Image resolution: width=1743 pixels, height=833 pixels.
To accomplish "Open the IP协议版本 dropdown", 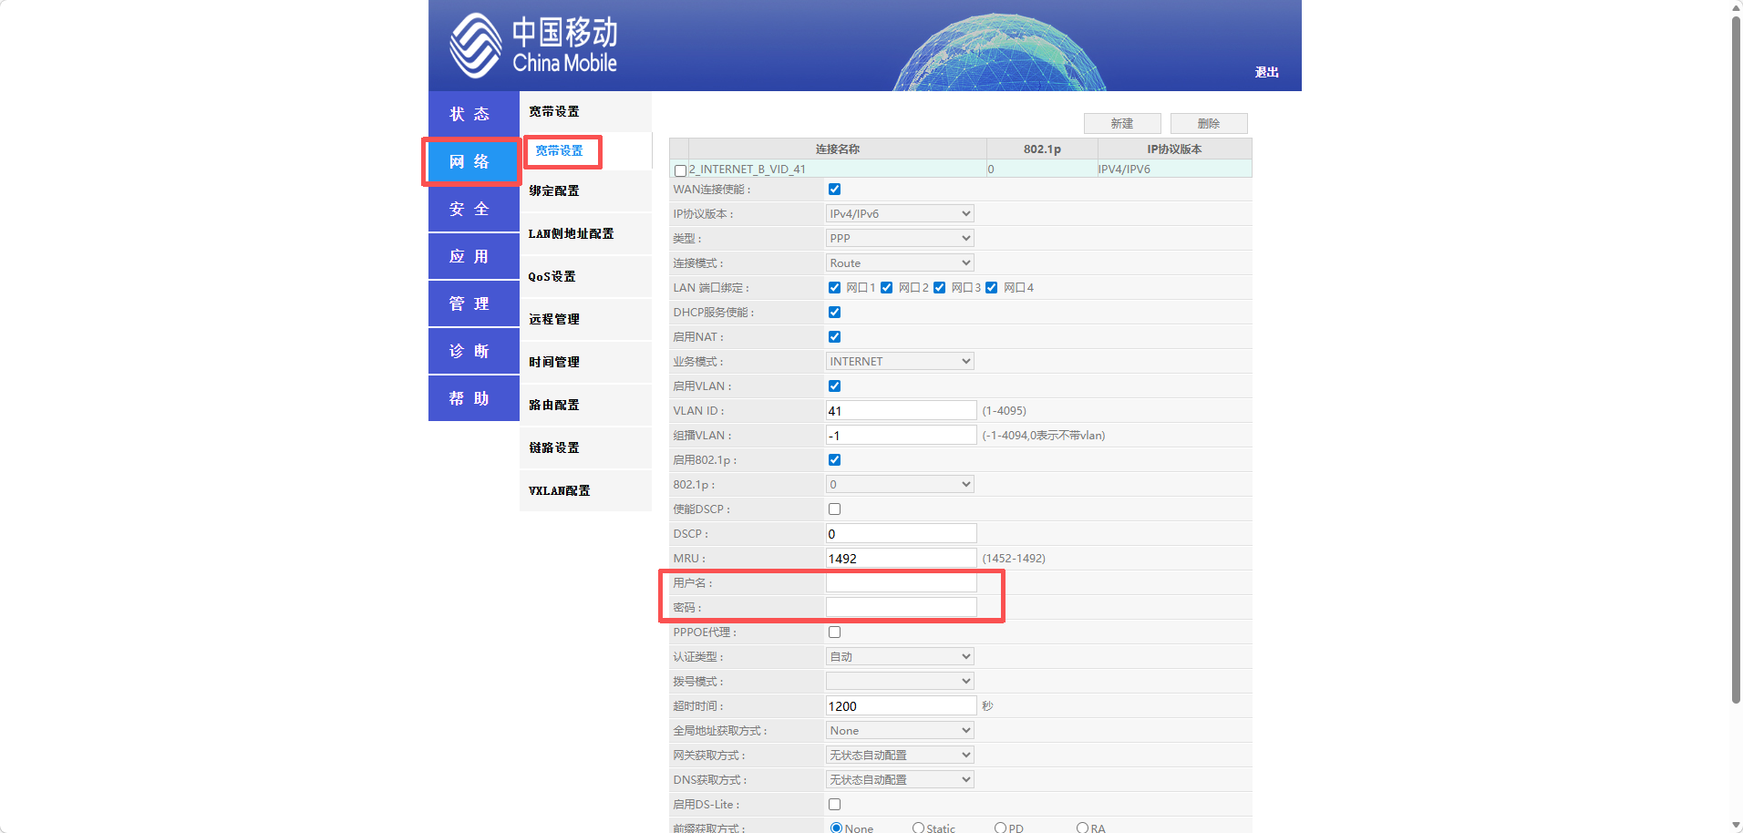I will [x=899, y=214].
